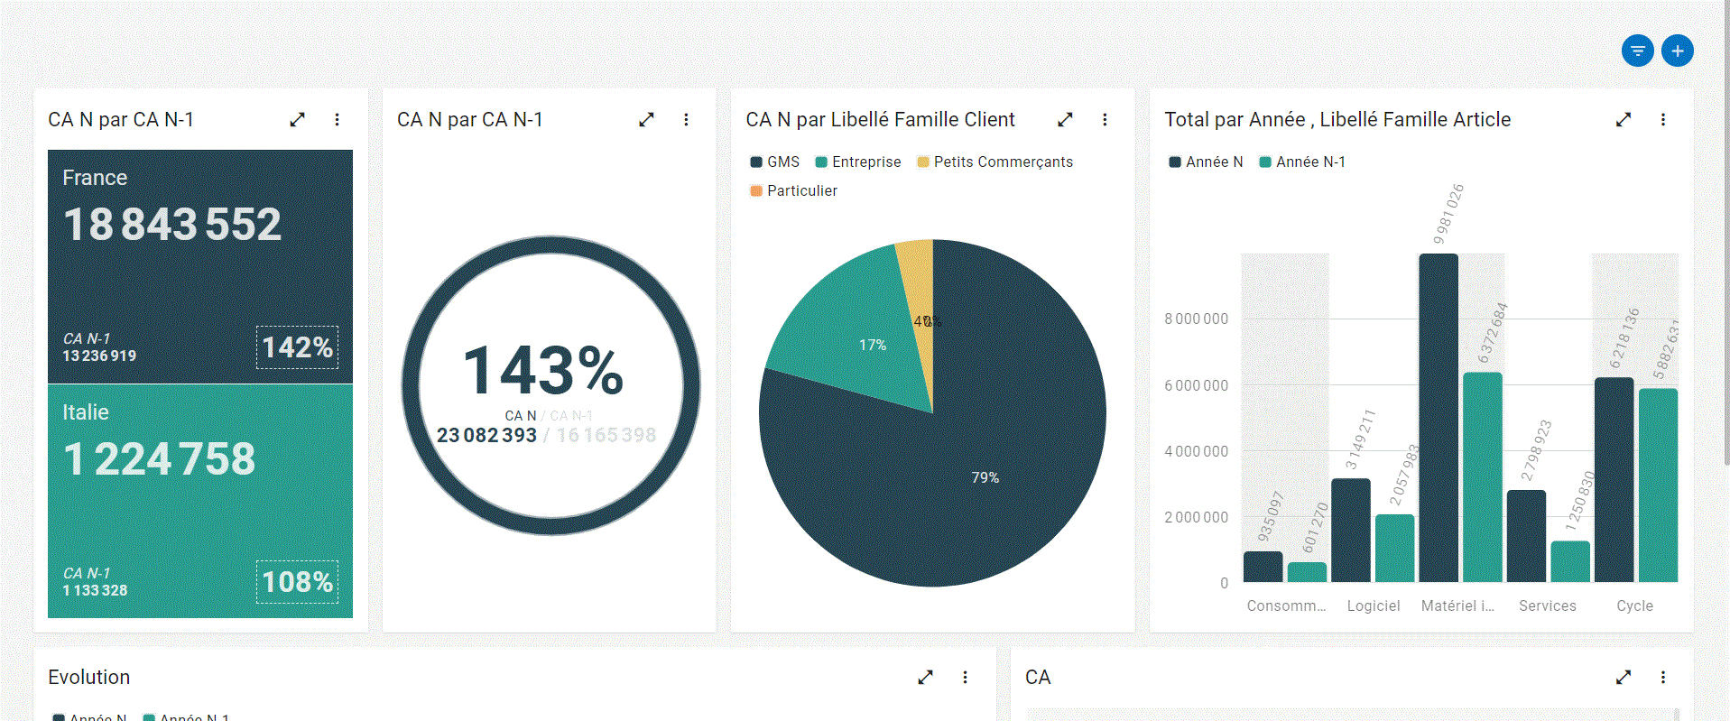Viewport: 1730px width, 721px height.
Task: Click the France KPI tile
Action: coord(199,266)
